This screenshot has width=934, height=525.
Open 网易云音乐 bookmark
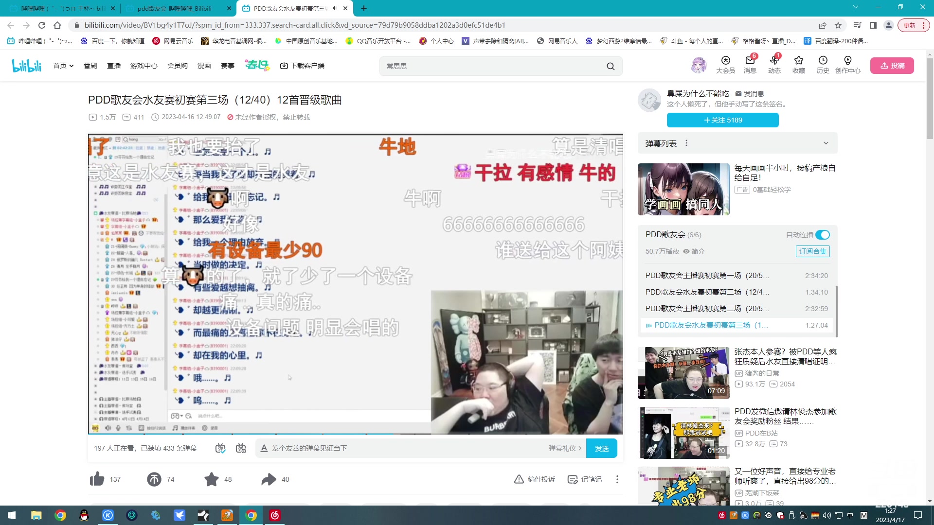pyautogui.click(x=173, y=41)
